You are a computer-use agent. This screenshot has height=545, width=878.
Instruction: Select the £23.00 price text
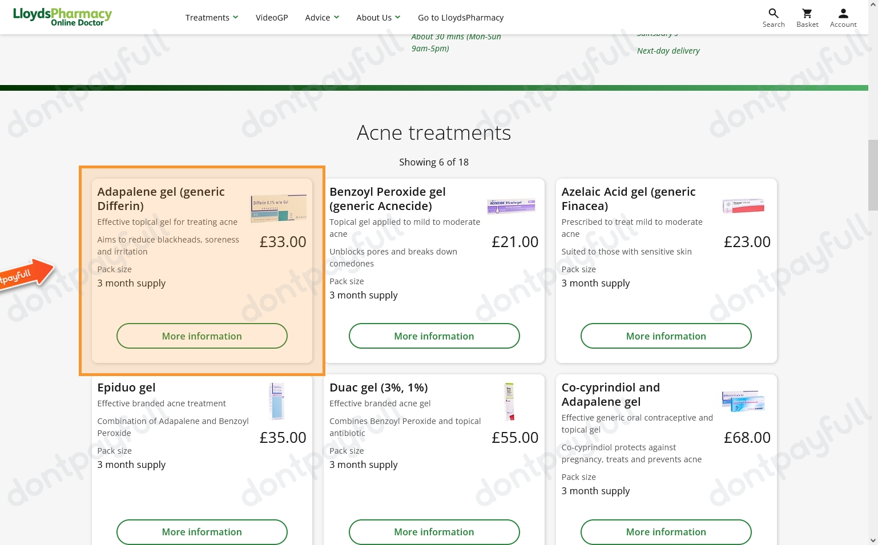point(747,242)
